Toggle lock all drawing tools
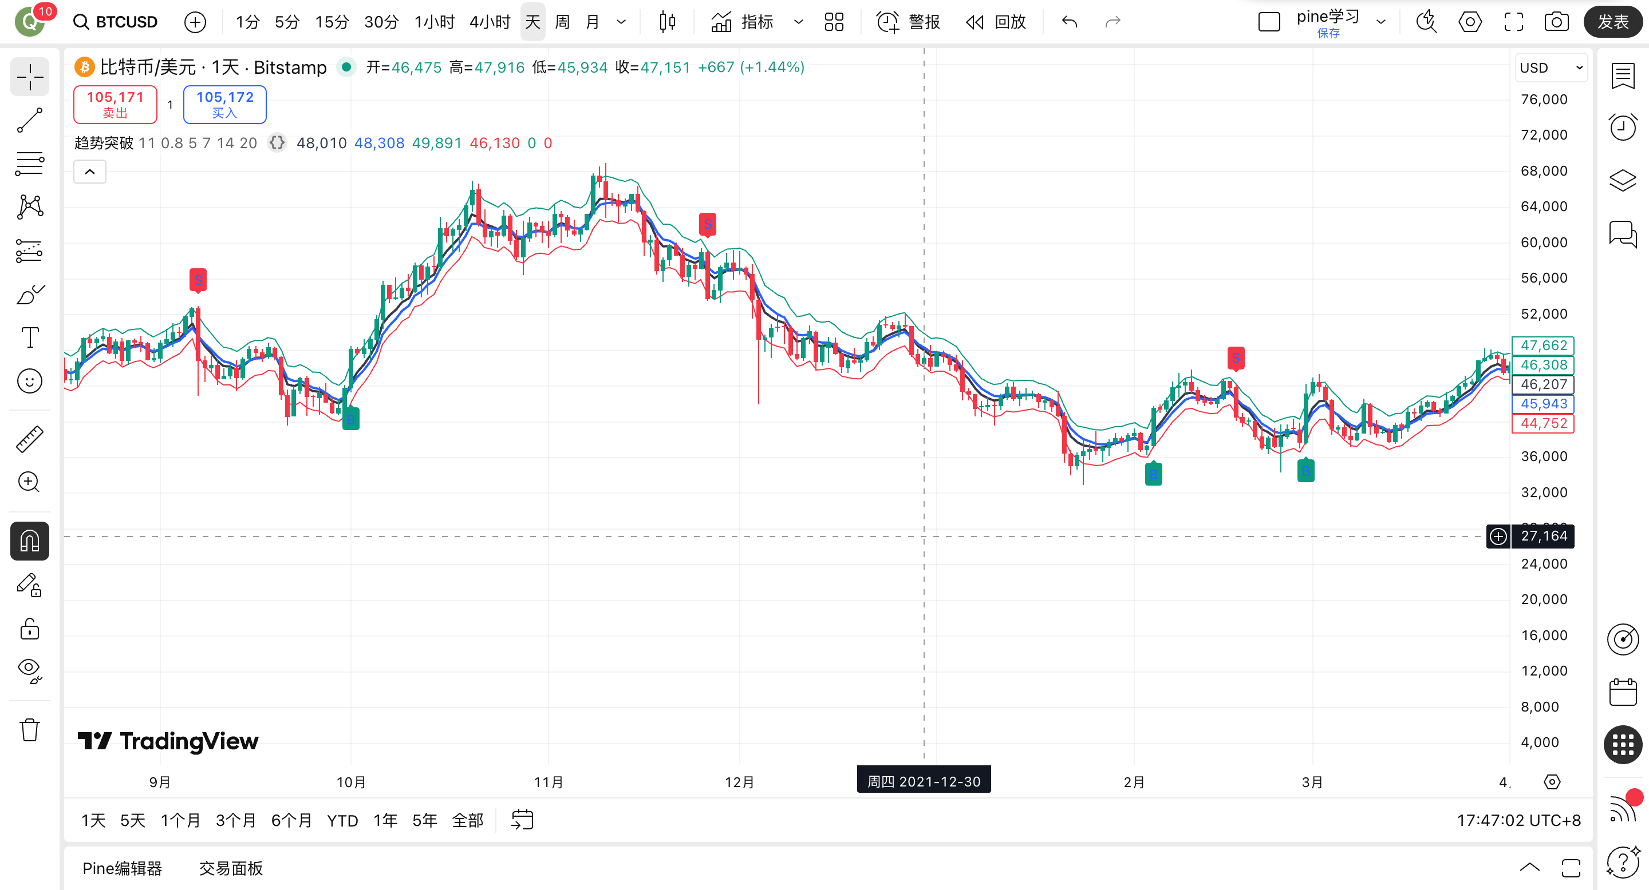Viewport: 1649px width, 890px height. point(29,629)
